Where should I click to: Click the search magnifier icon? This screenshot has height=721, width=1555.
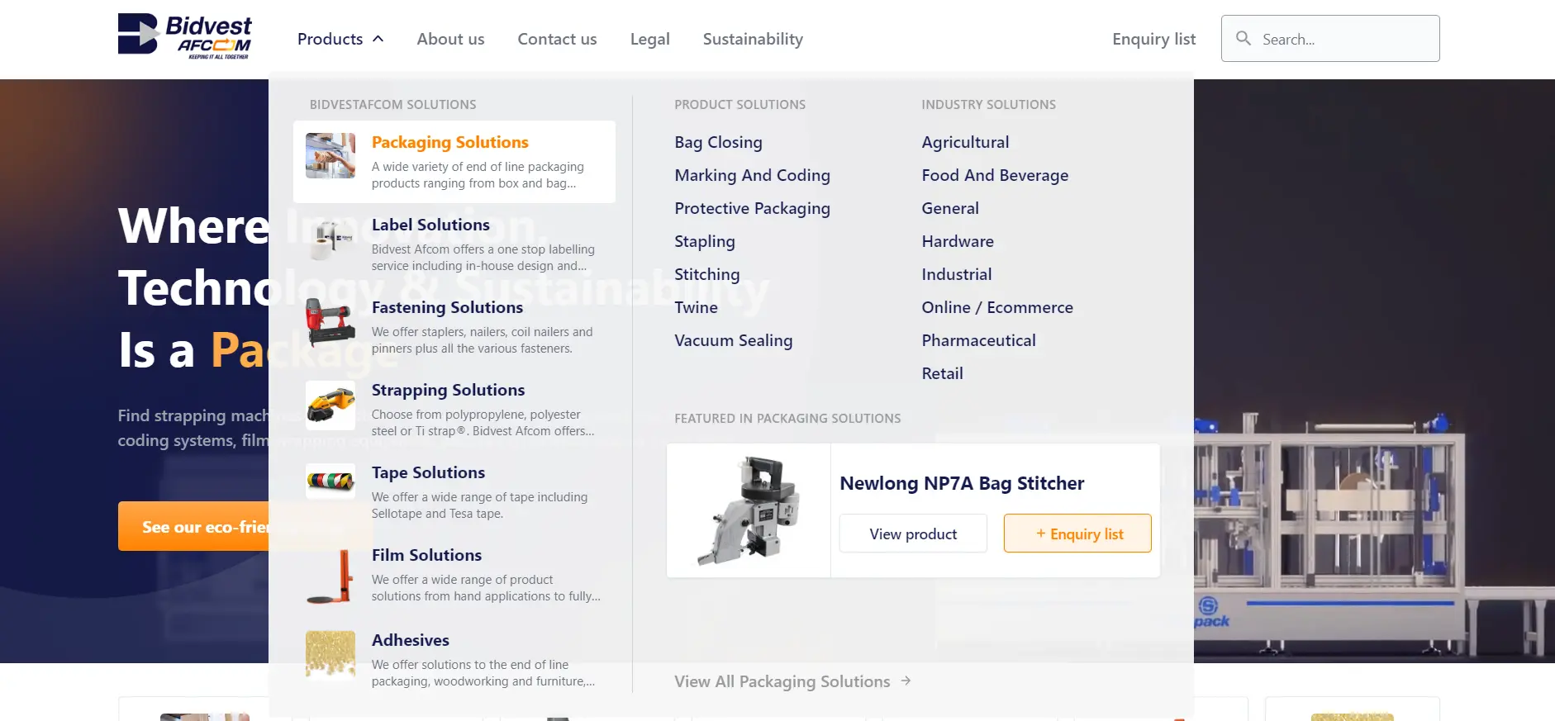tap(1243, 38)
